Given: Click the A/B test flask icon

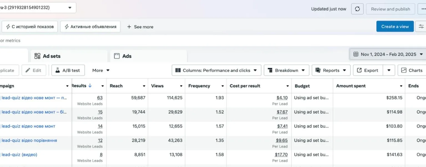Looking at the screenshot, I should [x=57, y=70].
